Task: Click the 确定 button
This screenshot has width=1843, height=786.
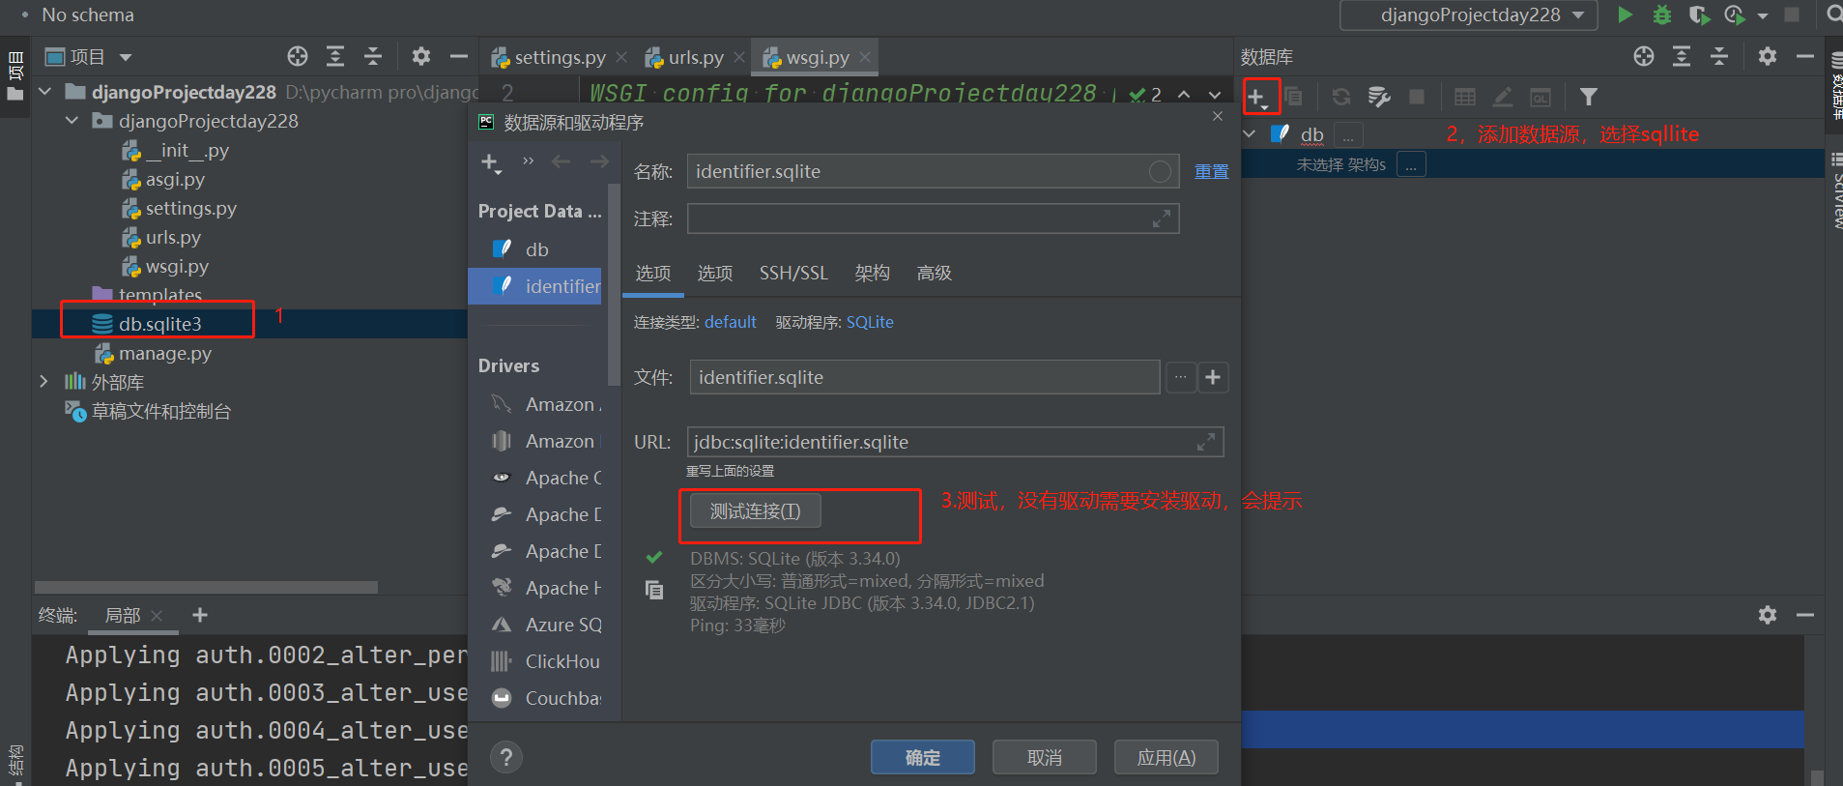Action: [x=922, y=757]
